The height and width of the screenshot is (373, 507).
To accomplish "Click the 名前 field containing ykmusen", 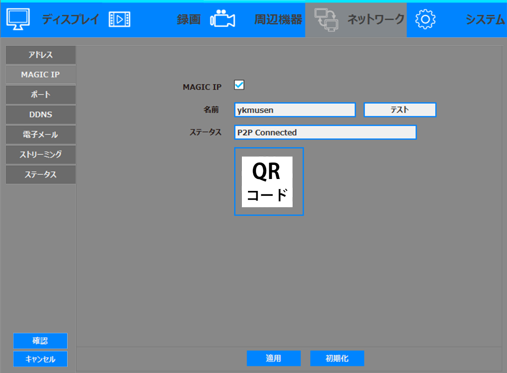I will click(295, 110).
